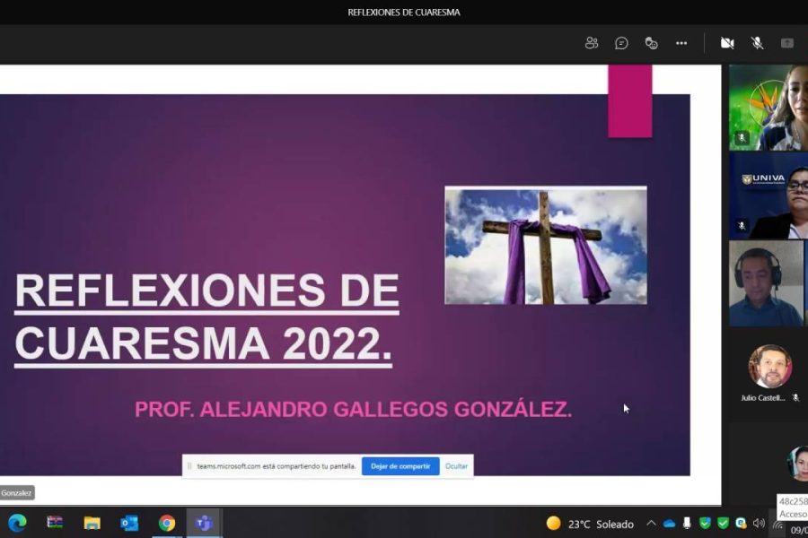Open Outlook from the taskbar
Viewport: 808px width, 538px height.
[129, 523]
